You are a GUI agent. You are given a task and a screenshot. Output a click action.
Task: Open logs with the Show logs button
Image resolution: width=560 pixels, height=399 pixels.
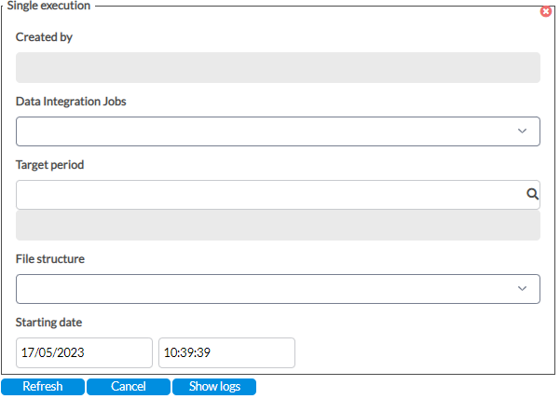pyautogui.click(x=214, y=387)
